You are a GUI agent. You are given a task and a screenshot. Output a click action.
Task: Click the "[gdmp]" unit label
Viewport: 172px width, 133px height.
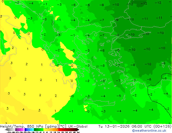(x=52, y=126)
